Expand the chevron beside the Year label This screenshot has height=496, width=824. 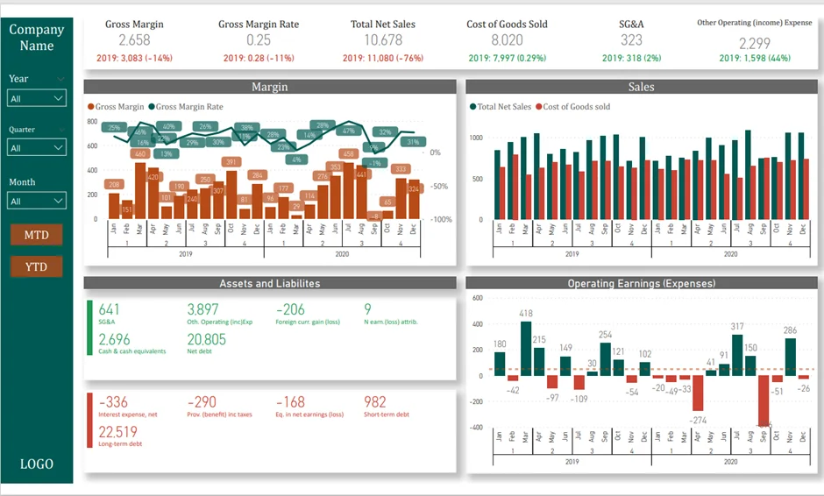click(60, 79)
